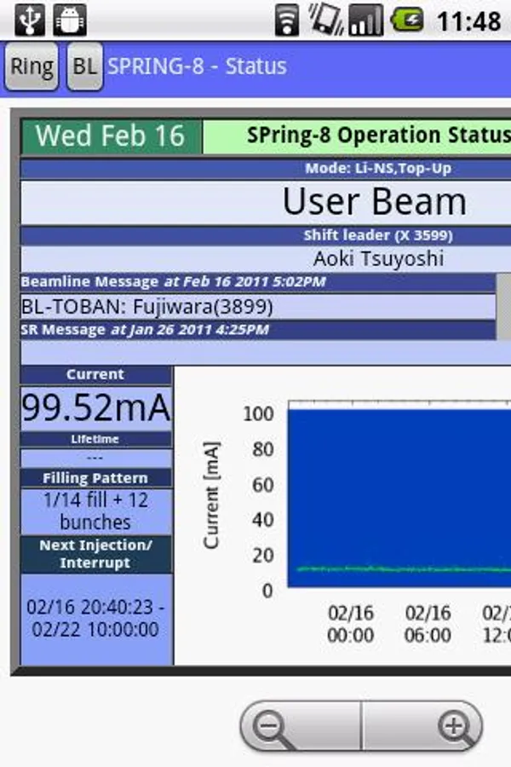This screenshot has width=511, height=767.
Task: Click the blue current history graph
Action: 399,498
